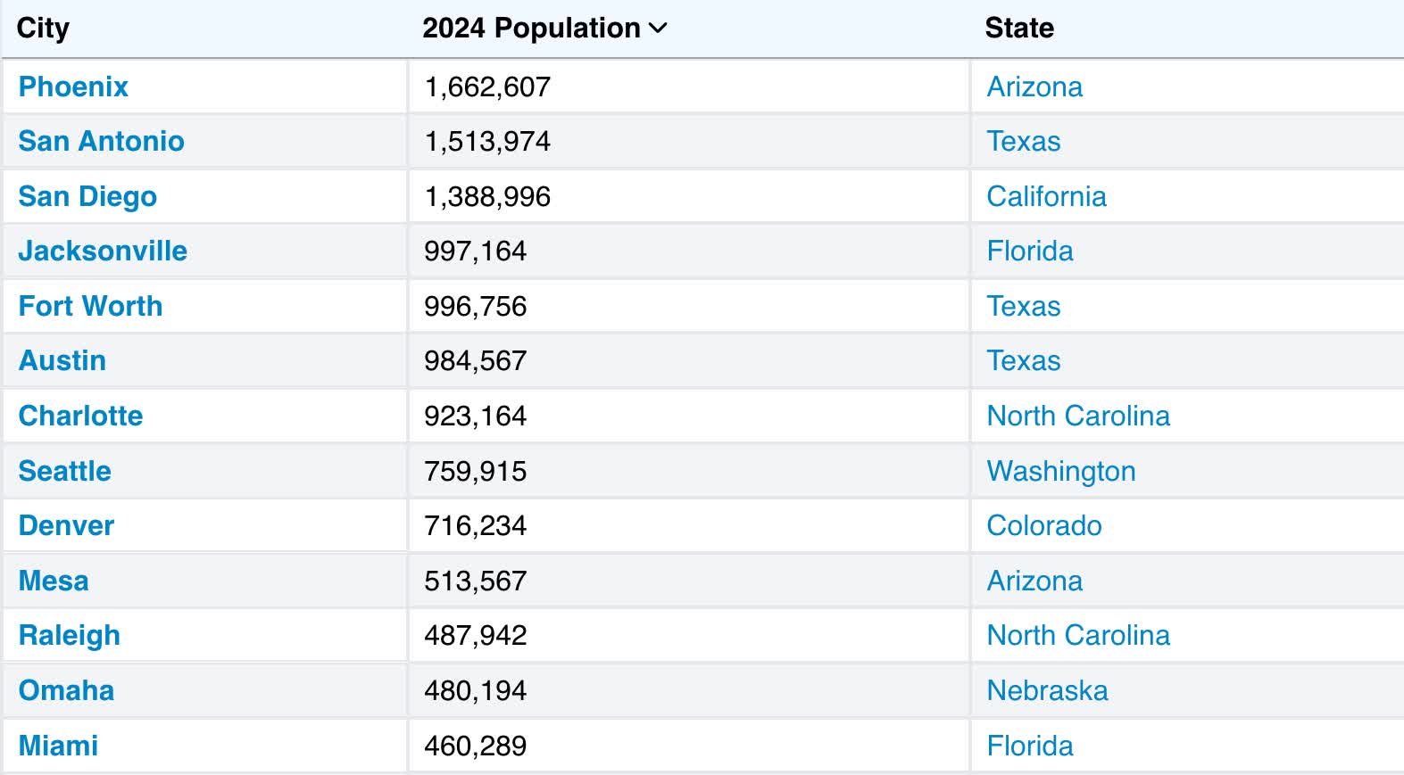Go to Miami city page
Screen dimensions: 1404x775
[58, 746]
